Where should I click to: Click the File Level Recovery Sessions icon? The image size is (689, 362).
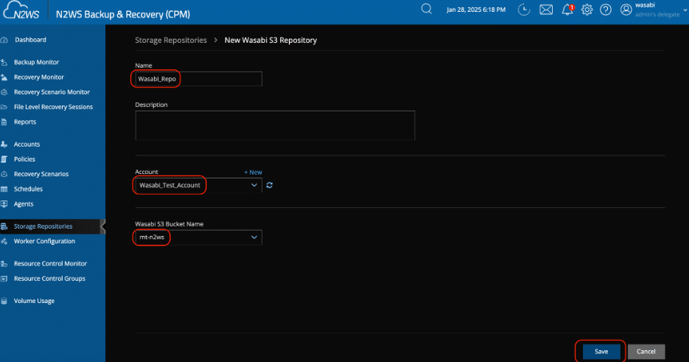point(4,108)
